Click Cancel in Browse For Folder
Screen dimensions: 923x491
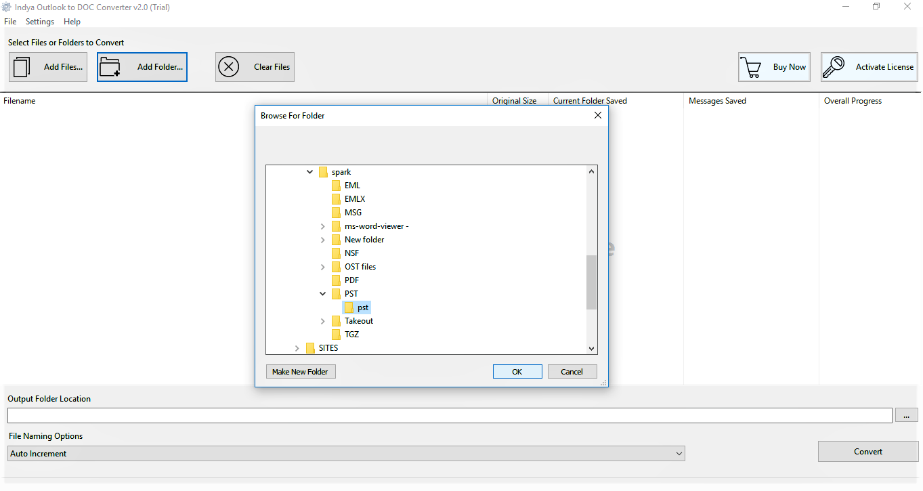[572, 372]
